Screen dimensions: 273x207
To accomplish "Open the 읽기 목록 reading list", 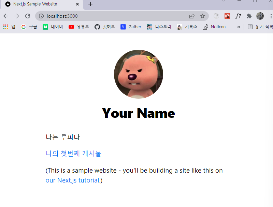I will click(x=260, y=27).
